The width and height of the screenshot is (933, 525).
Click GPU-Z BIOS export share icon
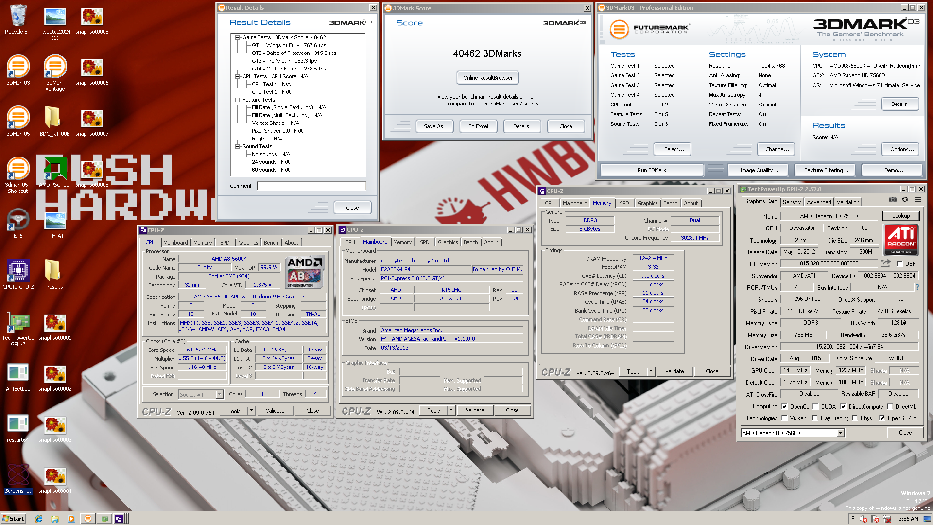click(x=885, y=263)
